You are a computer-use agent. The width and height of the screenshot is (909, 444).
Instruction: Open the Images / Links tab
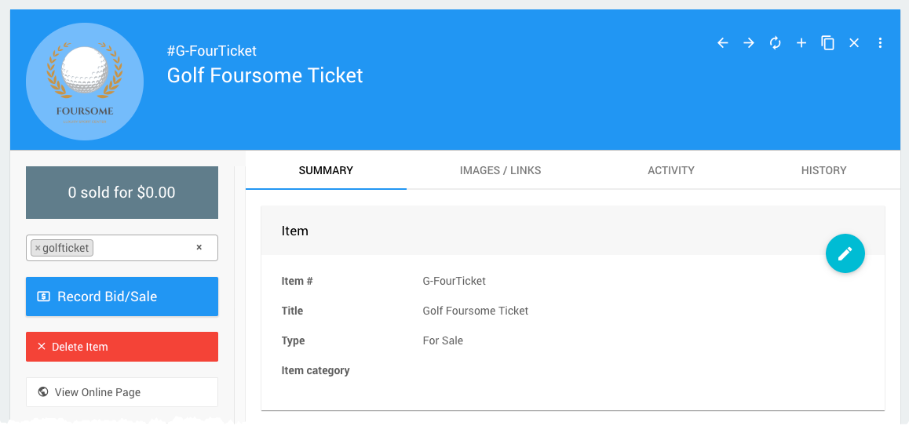click(x=500, y=170)
